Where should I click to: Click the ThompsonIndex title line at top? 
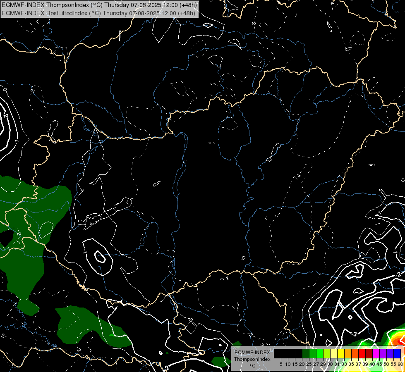pyautogui.click(x=99, y=5)
